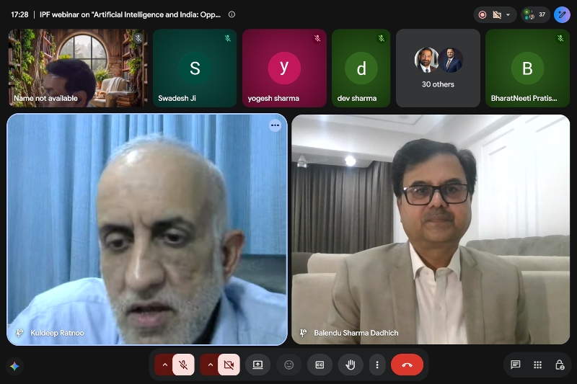Click the Balendu Sharma Dadhich name label
Screen dimensions: 577x384
(x=356, y=333)
